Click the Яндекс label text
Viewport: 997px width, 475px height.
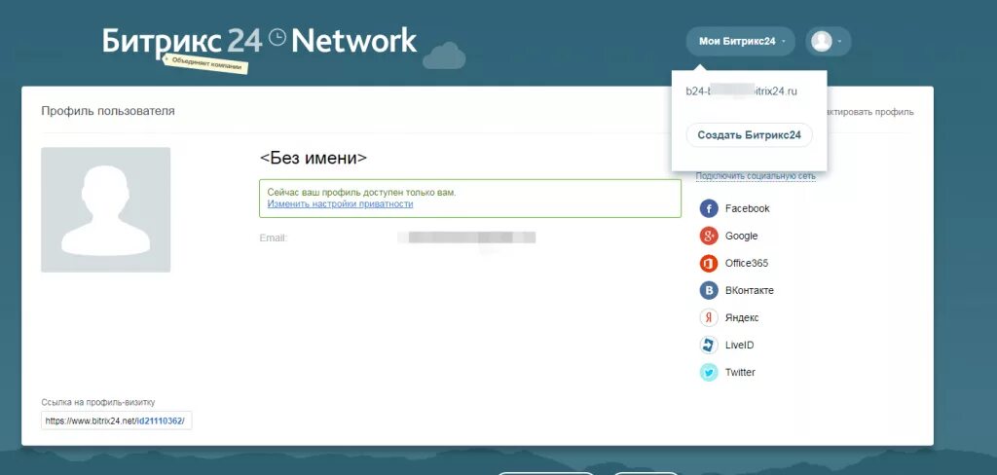[742, 318]
